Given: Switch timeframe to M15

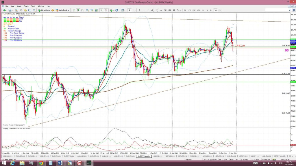Looking at the screenshot, I should [194, 10].
